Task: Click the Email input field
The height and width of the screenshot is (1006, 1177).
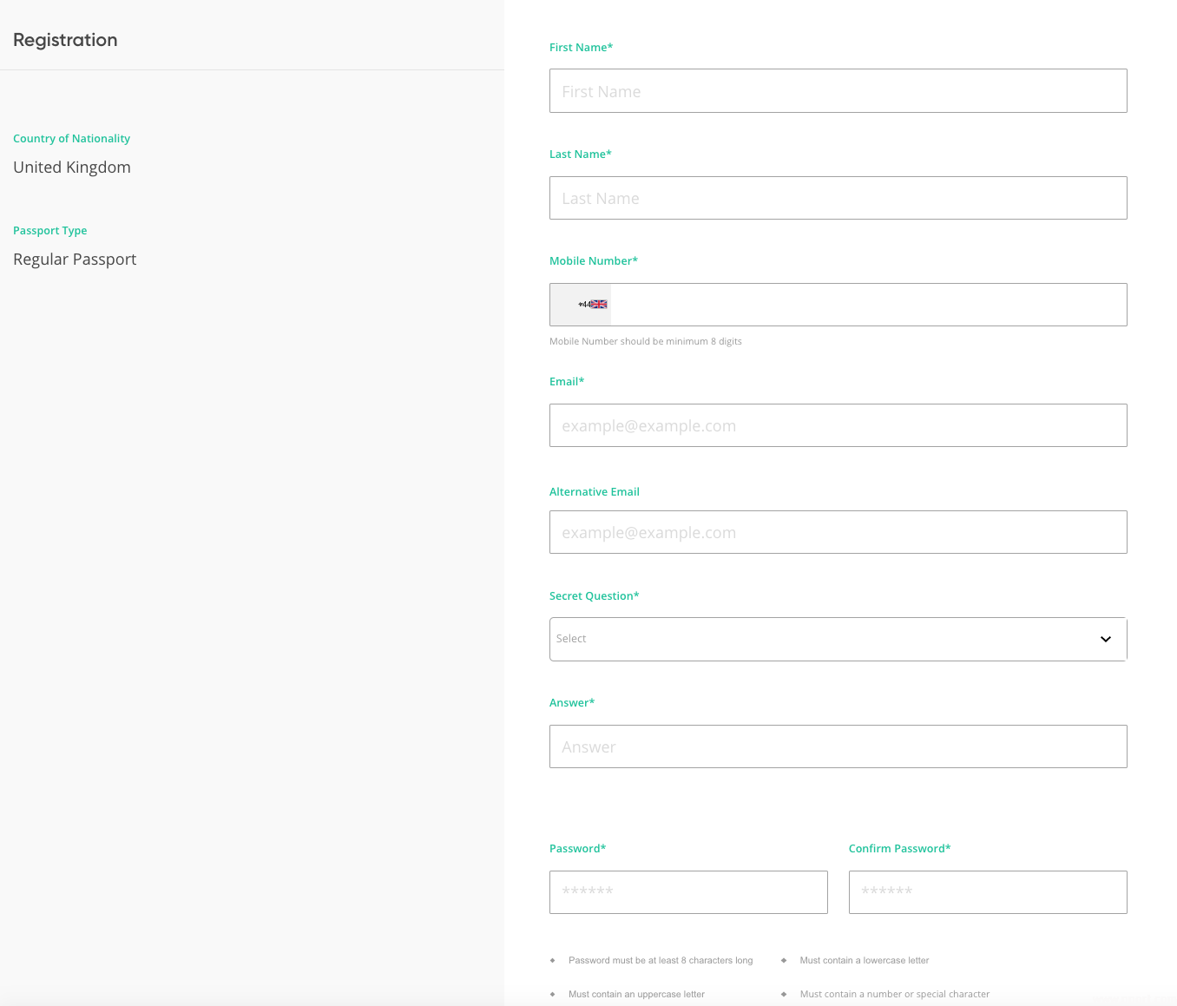Action: (838, 425)
